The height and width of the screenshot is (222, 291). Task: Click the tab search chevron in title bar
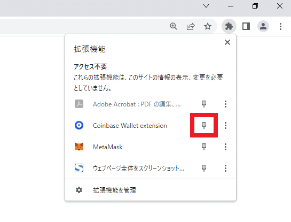pos(206,6)
